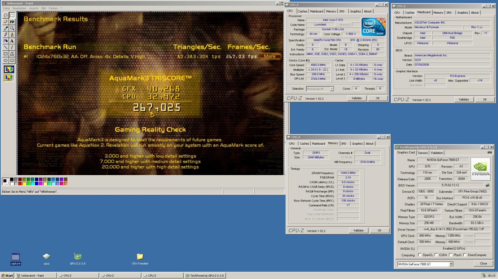Open the Ansicht menu in Paint
The image size is (498, 279).
pos(34,8)
